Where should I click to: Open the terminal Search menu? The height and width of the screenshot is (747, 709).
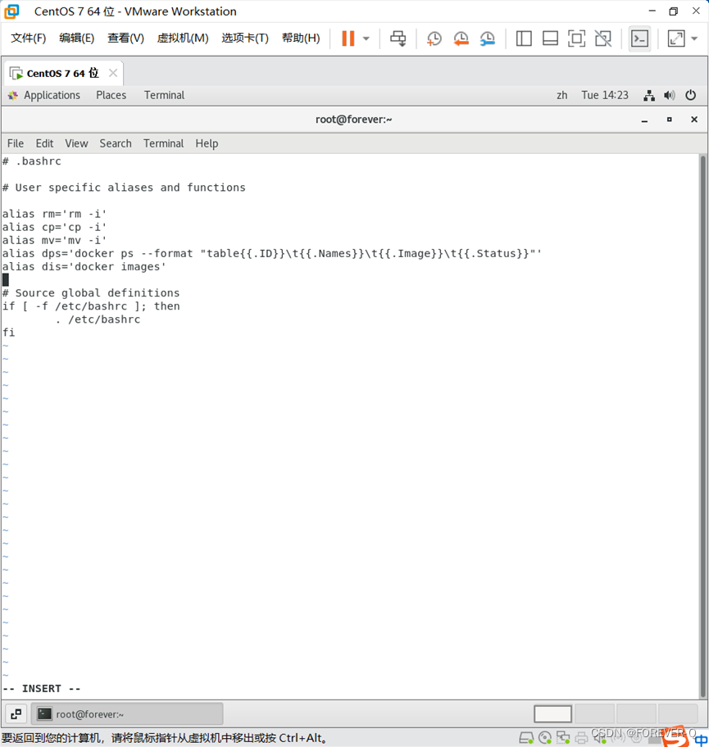coord(116,143)
